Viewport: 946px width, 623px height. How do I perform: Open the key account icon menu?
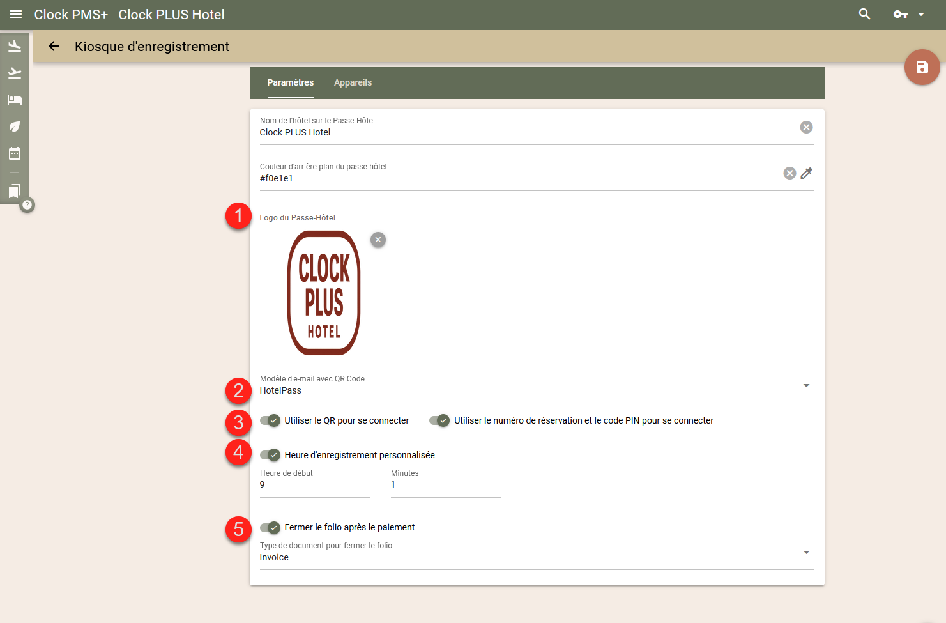click(901, 14)
